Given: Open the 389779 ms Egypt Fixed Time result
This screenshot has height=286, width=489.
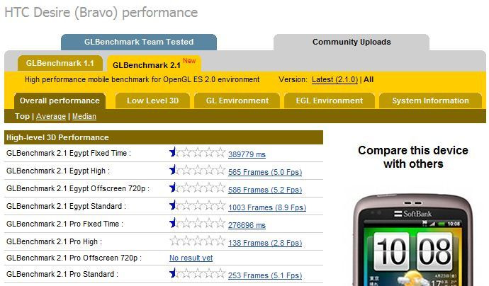Looking at the screenshot, I should coord(247,154).
